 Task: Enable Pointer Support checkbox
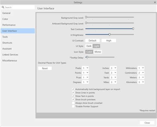(73, 106)
